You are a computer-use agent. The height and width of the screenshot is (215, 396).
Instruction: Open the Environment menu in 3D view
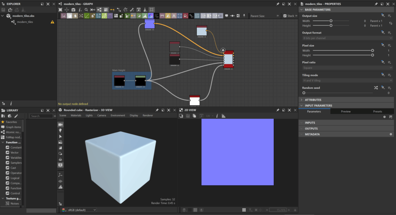pyautogui.click(x=118, y=115)
